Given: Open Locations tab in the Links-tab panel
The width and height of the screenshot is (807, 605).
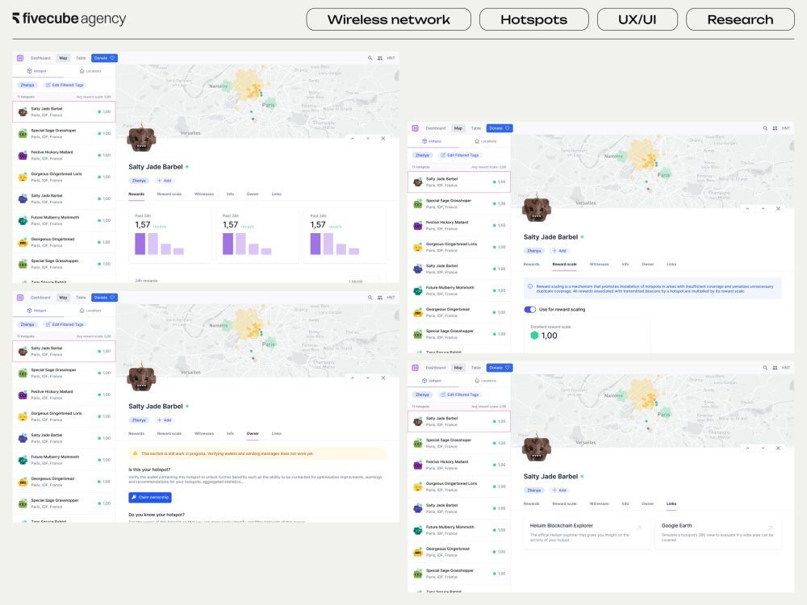Looking at the screenshot, I should click(485, 380).
